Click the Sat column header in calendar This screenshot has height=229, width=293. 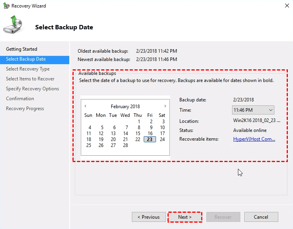[x=162, y=115]
